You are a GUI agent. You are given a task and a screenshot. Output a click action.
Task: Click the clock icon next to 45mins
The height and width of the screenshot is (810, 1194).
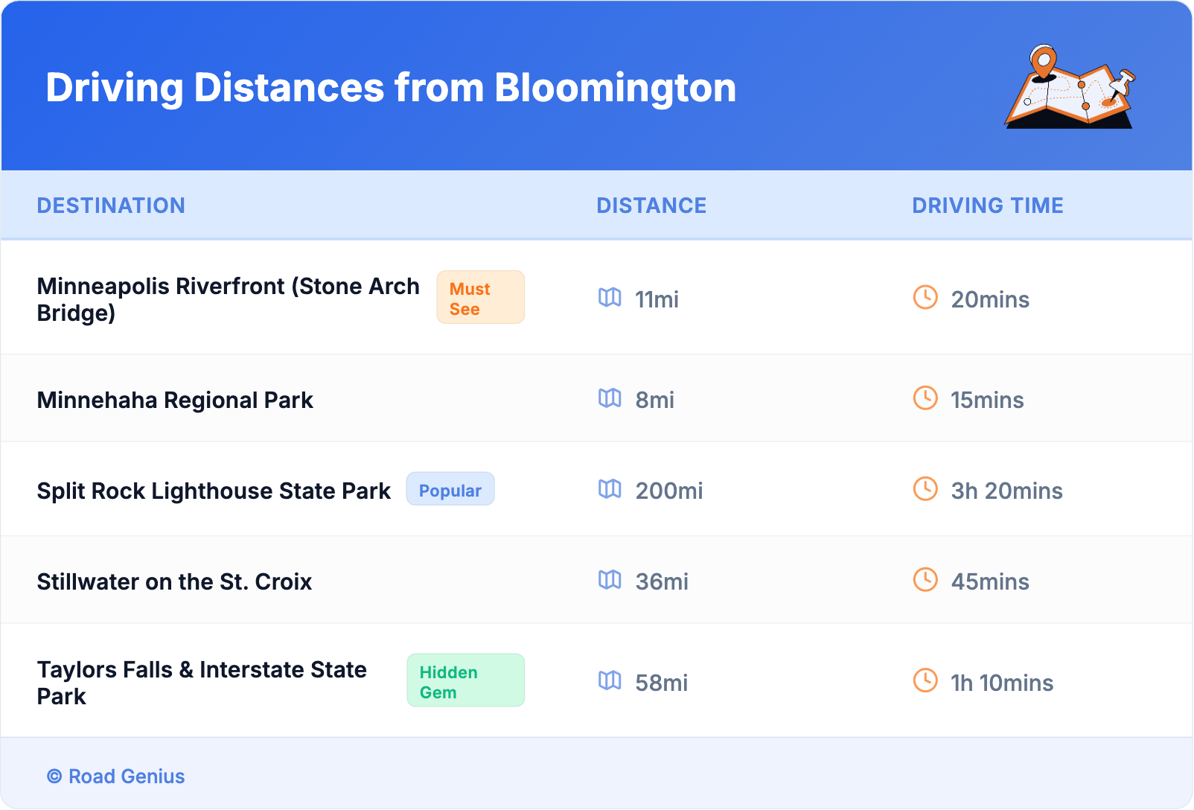pyautogui.click(x=925, y=580)
